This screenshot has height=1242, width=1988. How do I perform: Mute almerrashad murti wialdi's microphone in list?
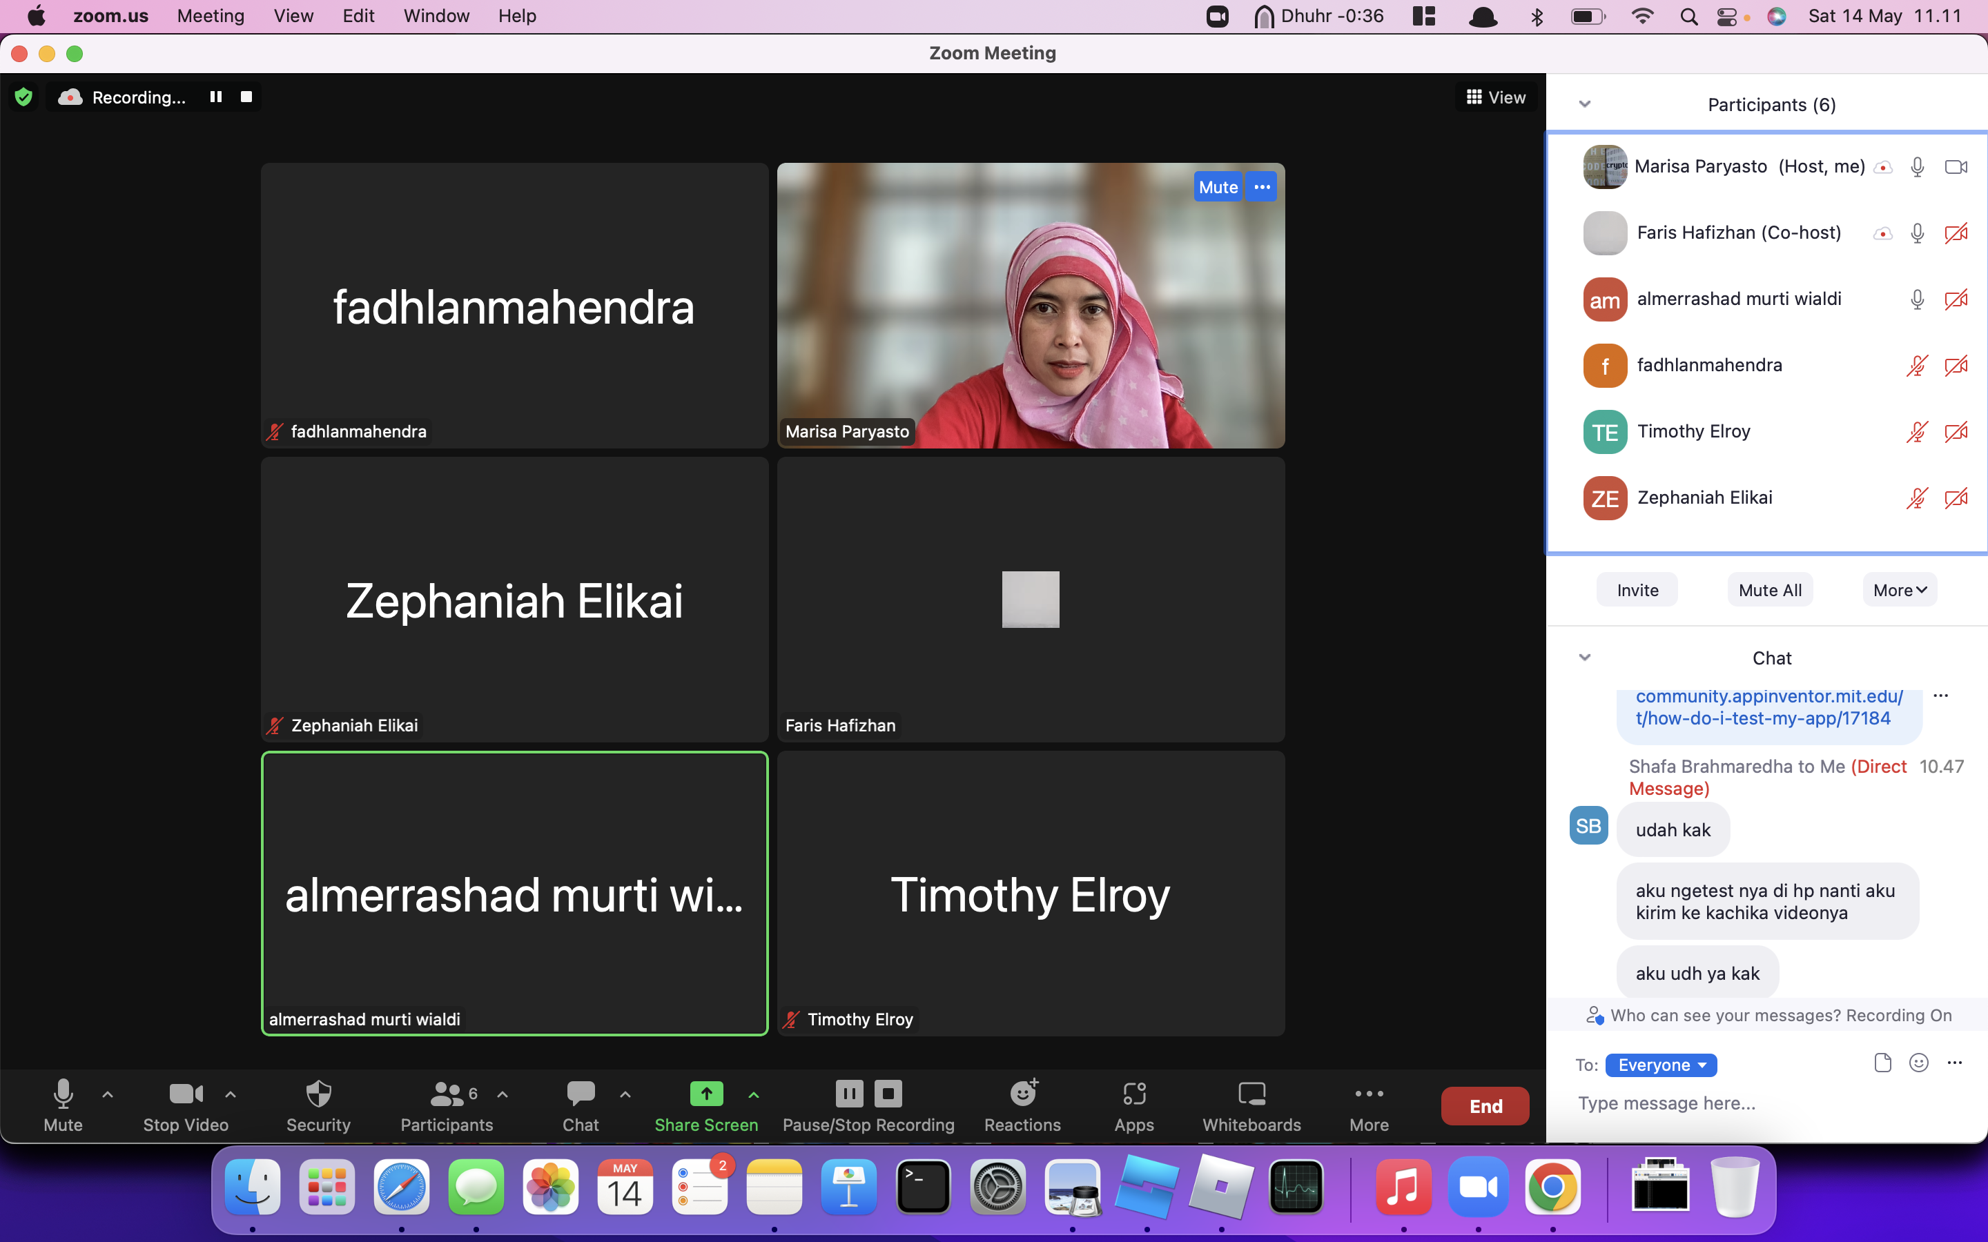1918,299
